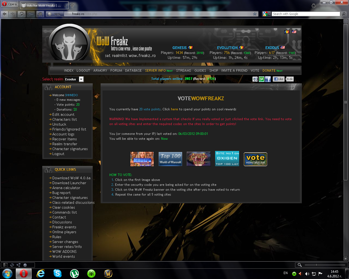Reload the page with refresh icon
The height and width of the screenshot is (279, 349).
point(22,14)
